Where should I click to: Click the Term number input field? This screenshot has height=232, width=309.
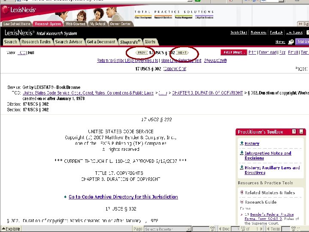pyautogui.click(x=285, y=229)
